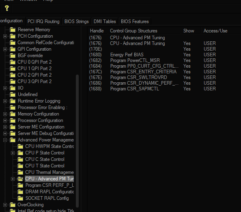The image size is (241, 212).
Task: Select the Program CSR_SWLTROVRD row
Action: click(x=164, y=77)
